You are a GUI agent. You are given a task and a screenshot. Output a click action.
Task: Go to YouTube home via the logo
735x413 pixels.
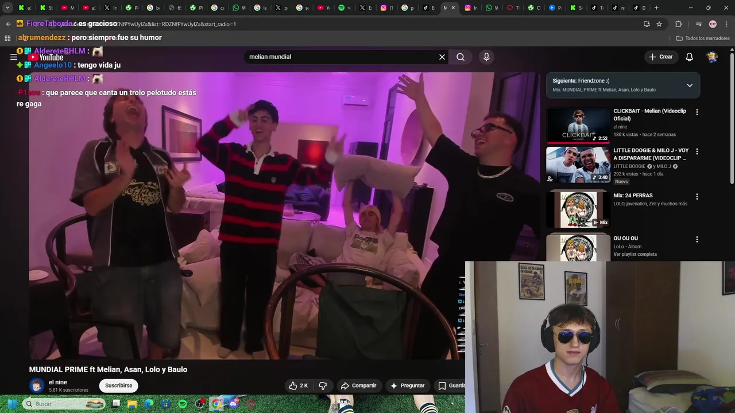click(x=46, y=57)
